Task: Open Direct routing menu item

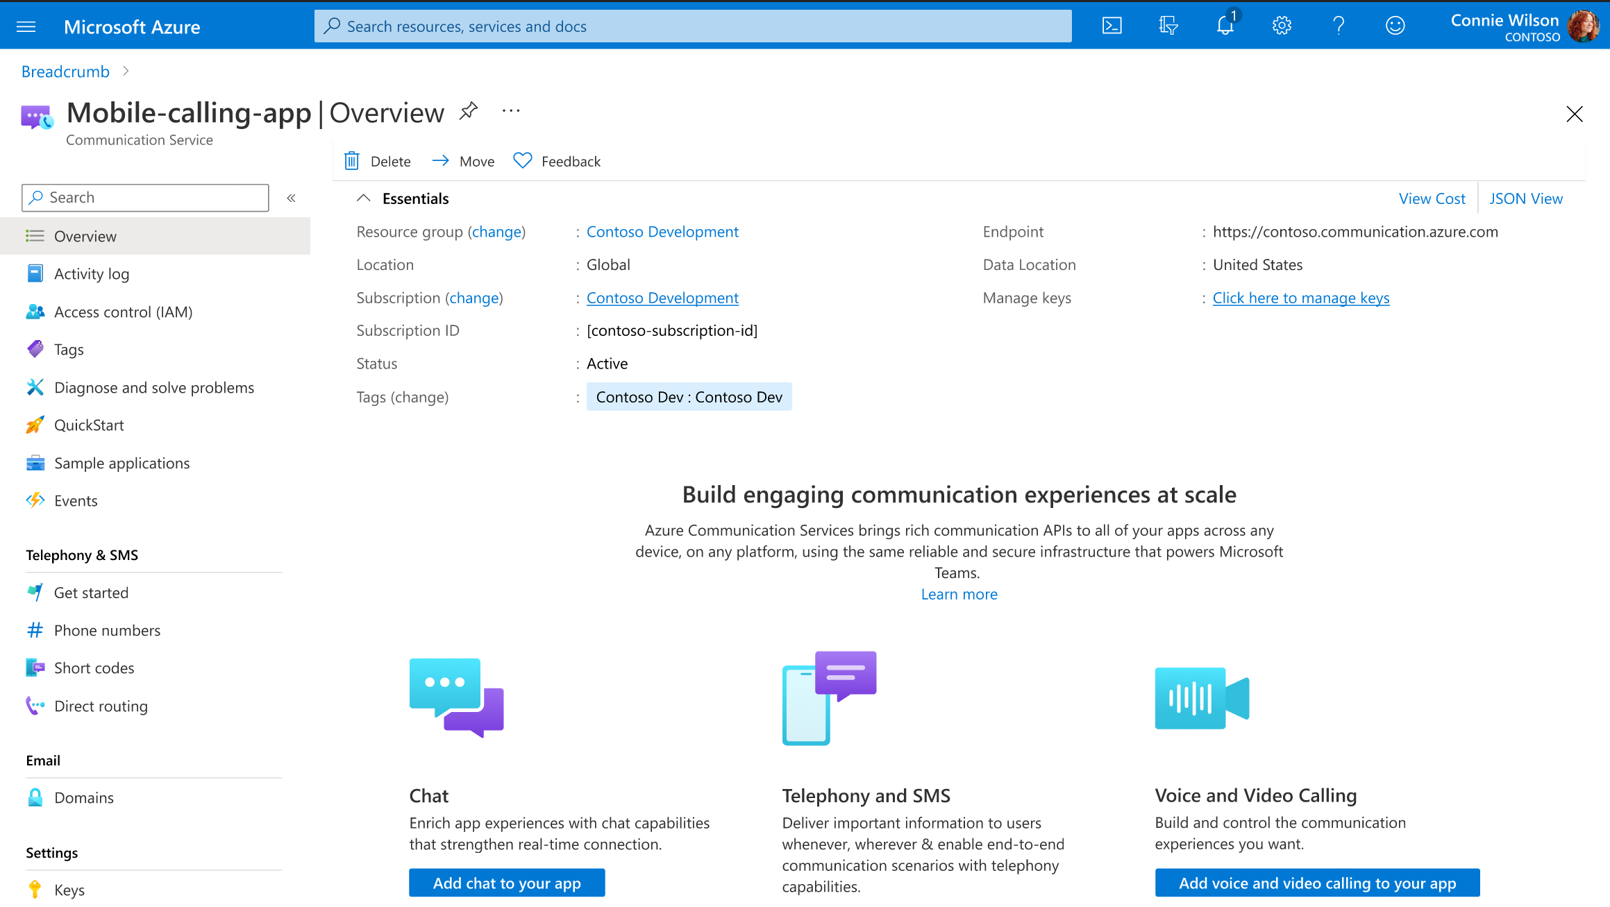Action: pyautogui.click(x=101, y=706)
